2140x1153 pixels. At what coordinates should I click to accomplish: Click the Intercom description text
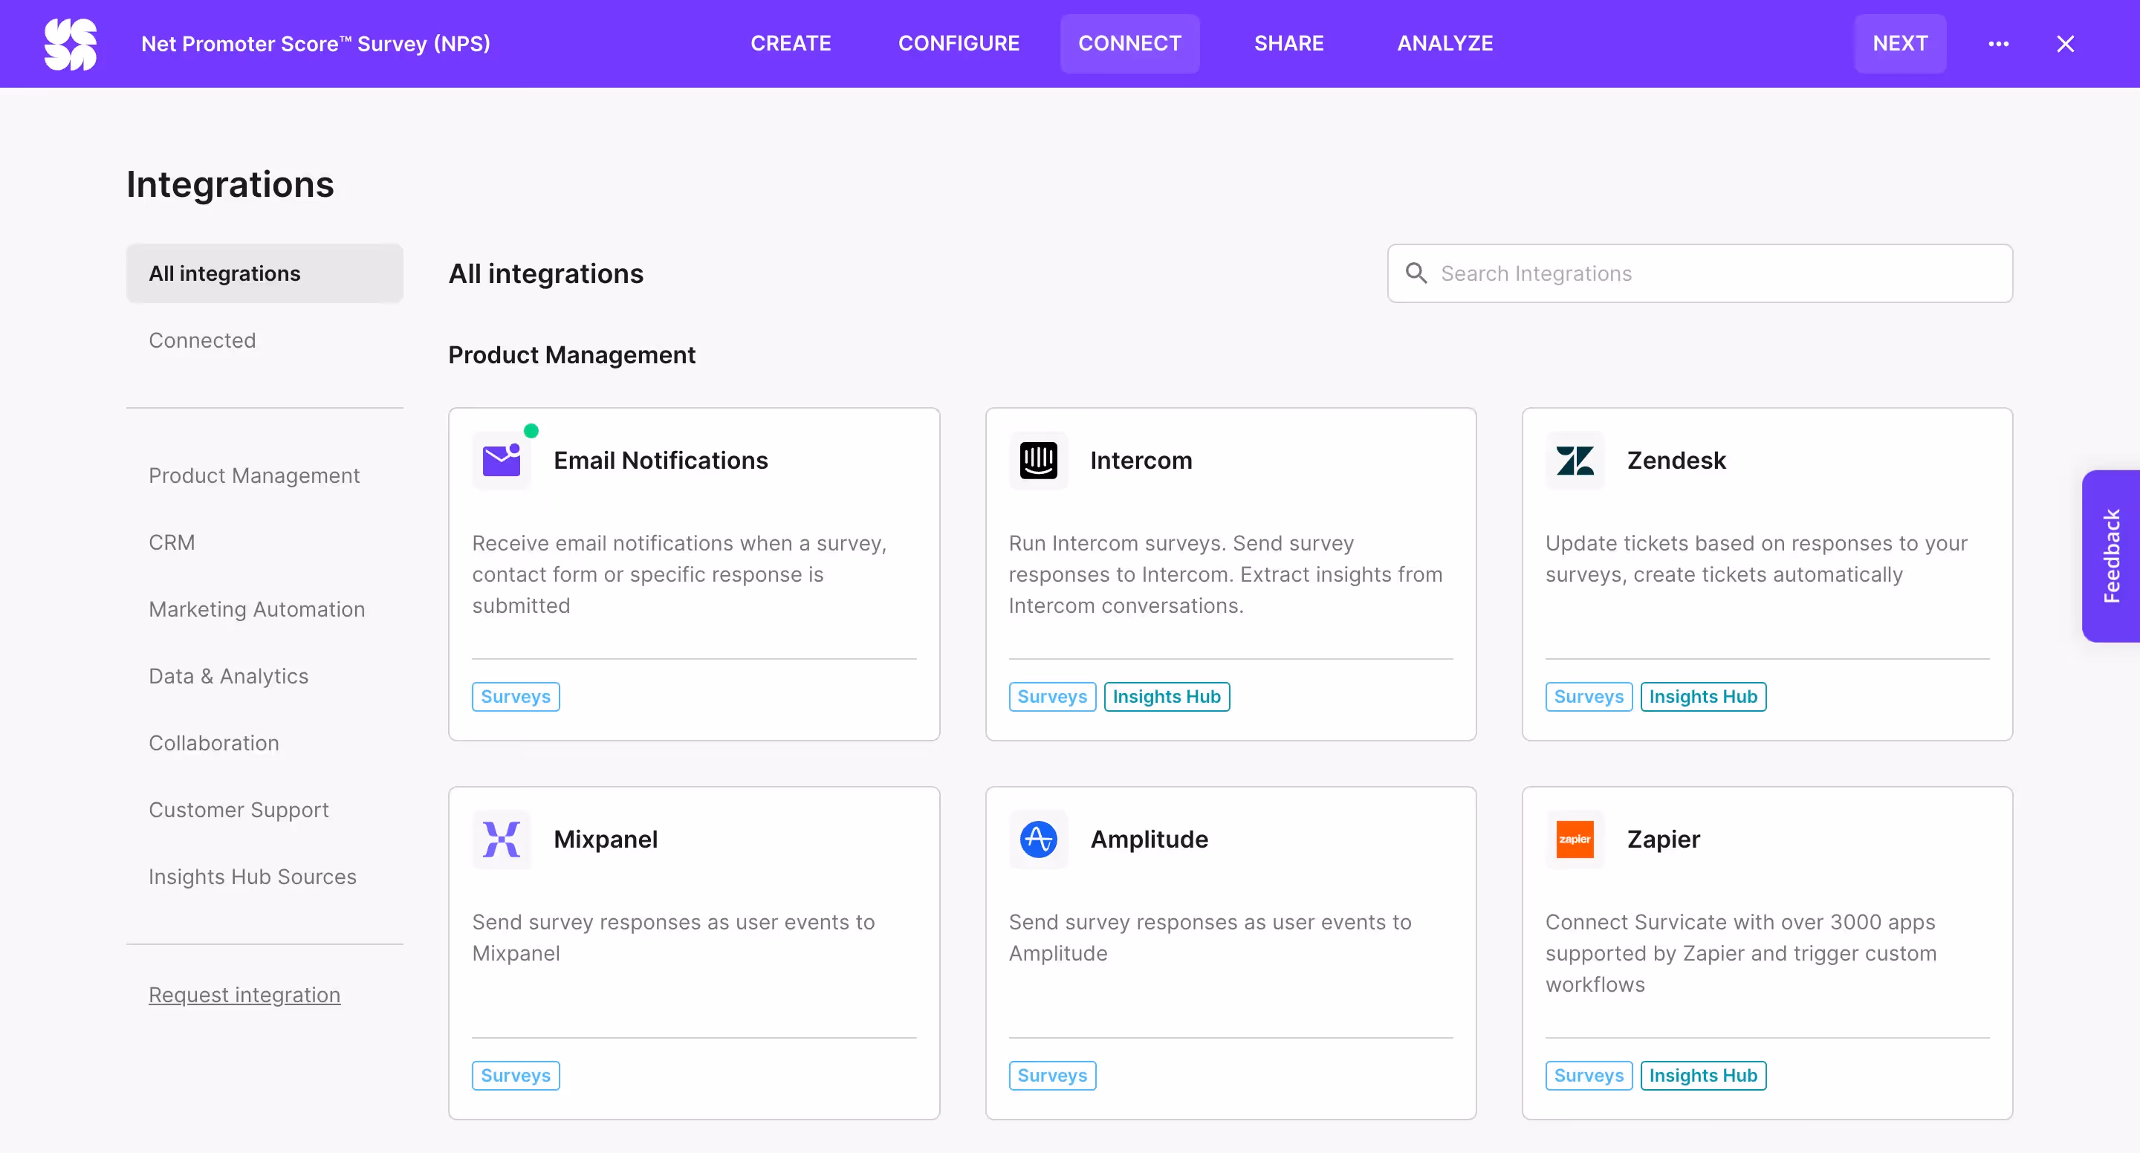pyautogui.click(x=1225, y=575)
